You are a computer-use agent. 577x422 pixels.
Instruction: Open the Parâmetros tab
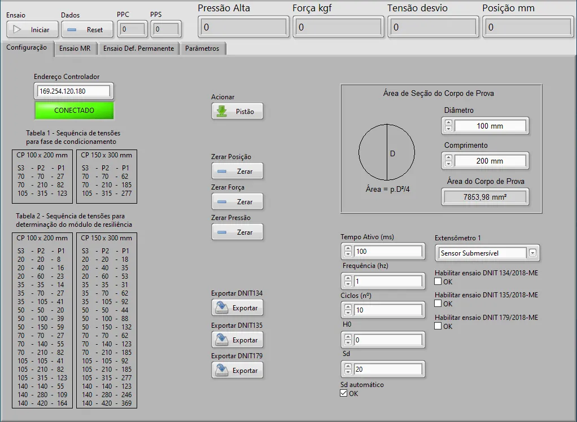pos(202,49)
